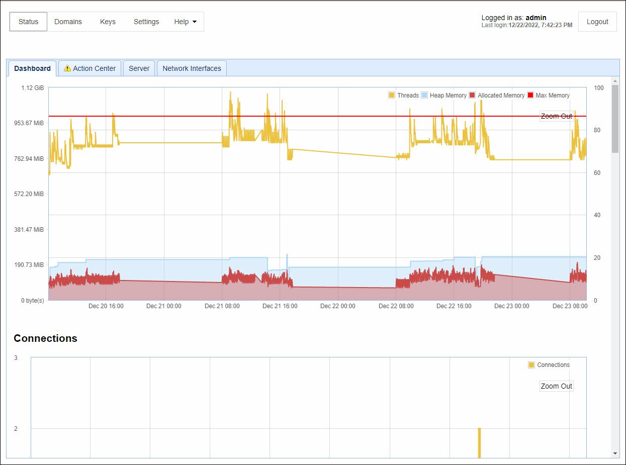Toggle the Allocated Memory legend swatch

pos(472,96)
